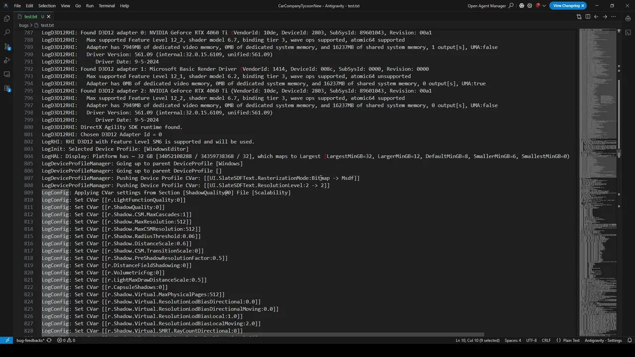Screen dimensions: 635x357
Task: Click line number 809 in the gutter
Action: point(28,192)
